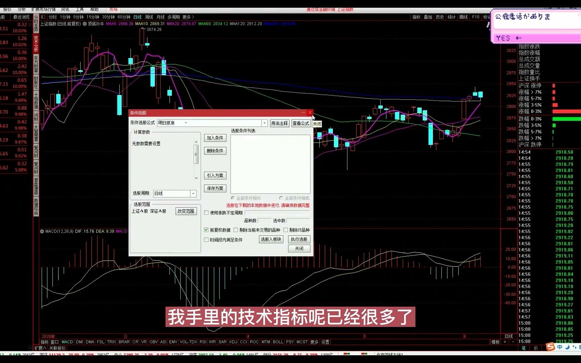The height and width of the screenshot is (363, 581).
Task: Open the 画线 drawing tools
Action: (463, 17)
